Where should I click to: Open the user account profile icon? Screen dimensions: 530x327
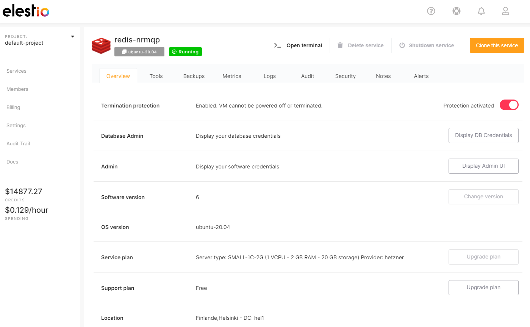coord(505,11)
